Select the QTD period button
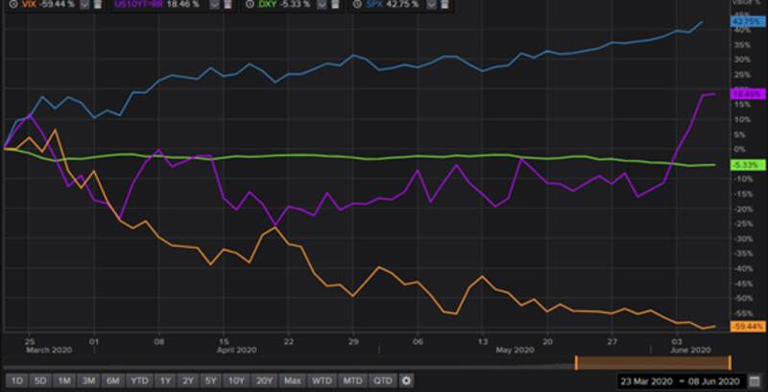Viewport: 768px width, 392px height. pyautogui.click(x=383, y=380)
